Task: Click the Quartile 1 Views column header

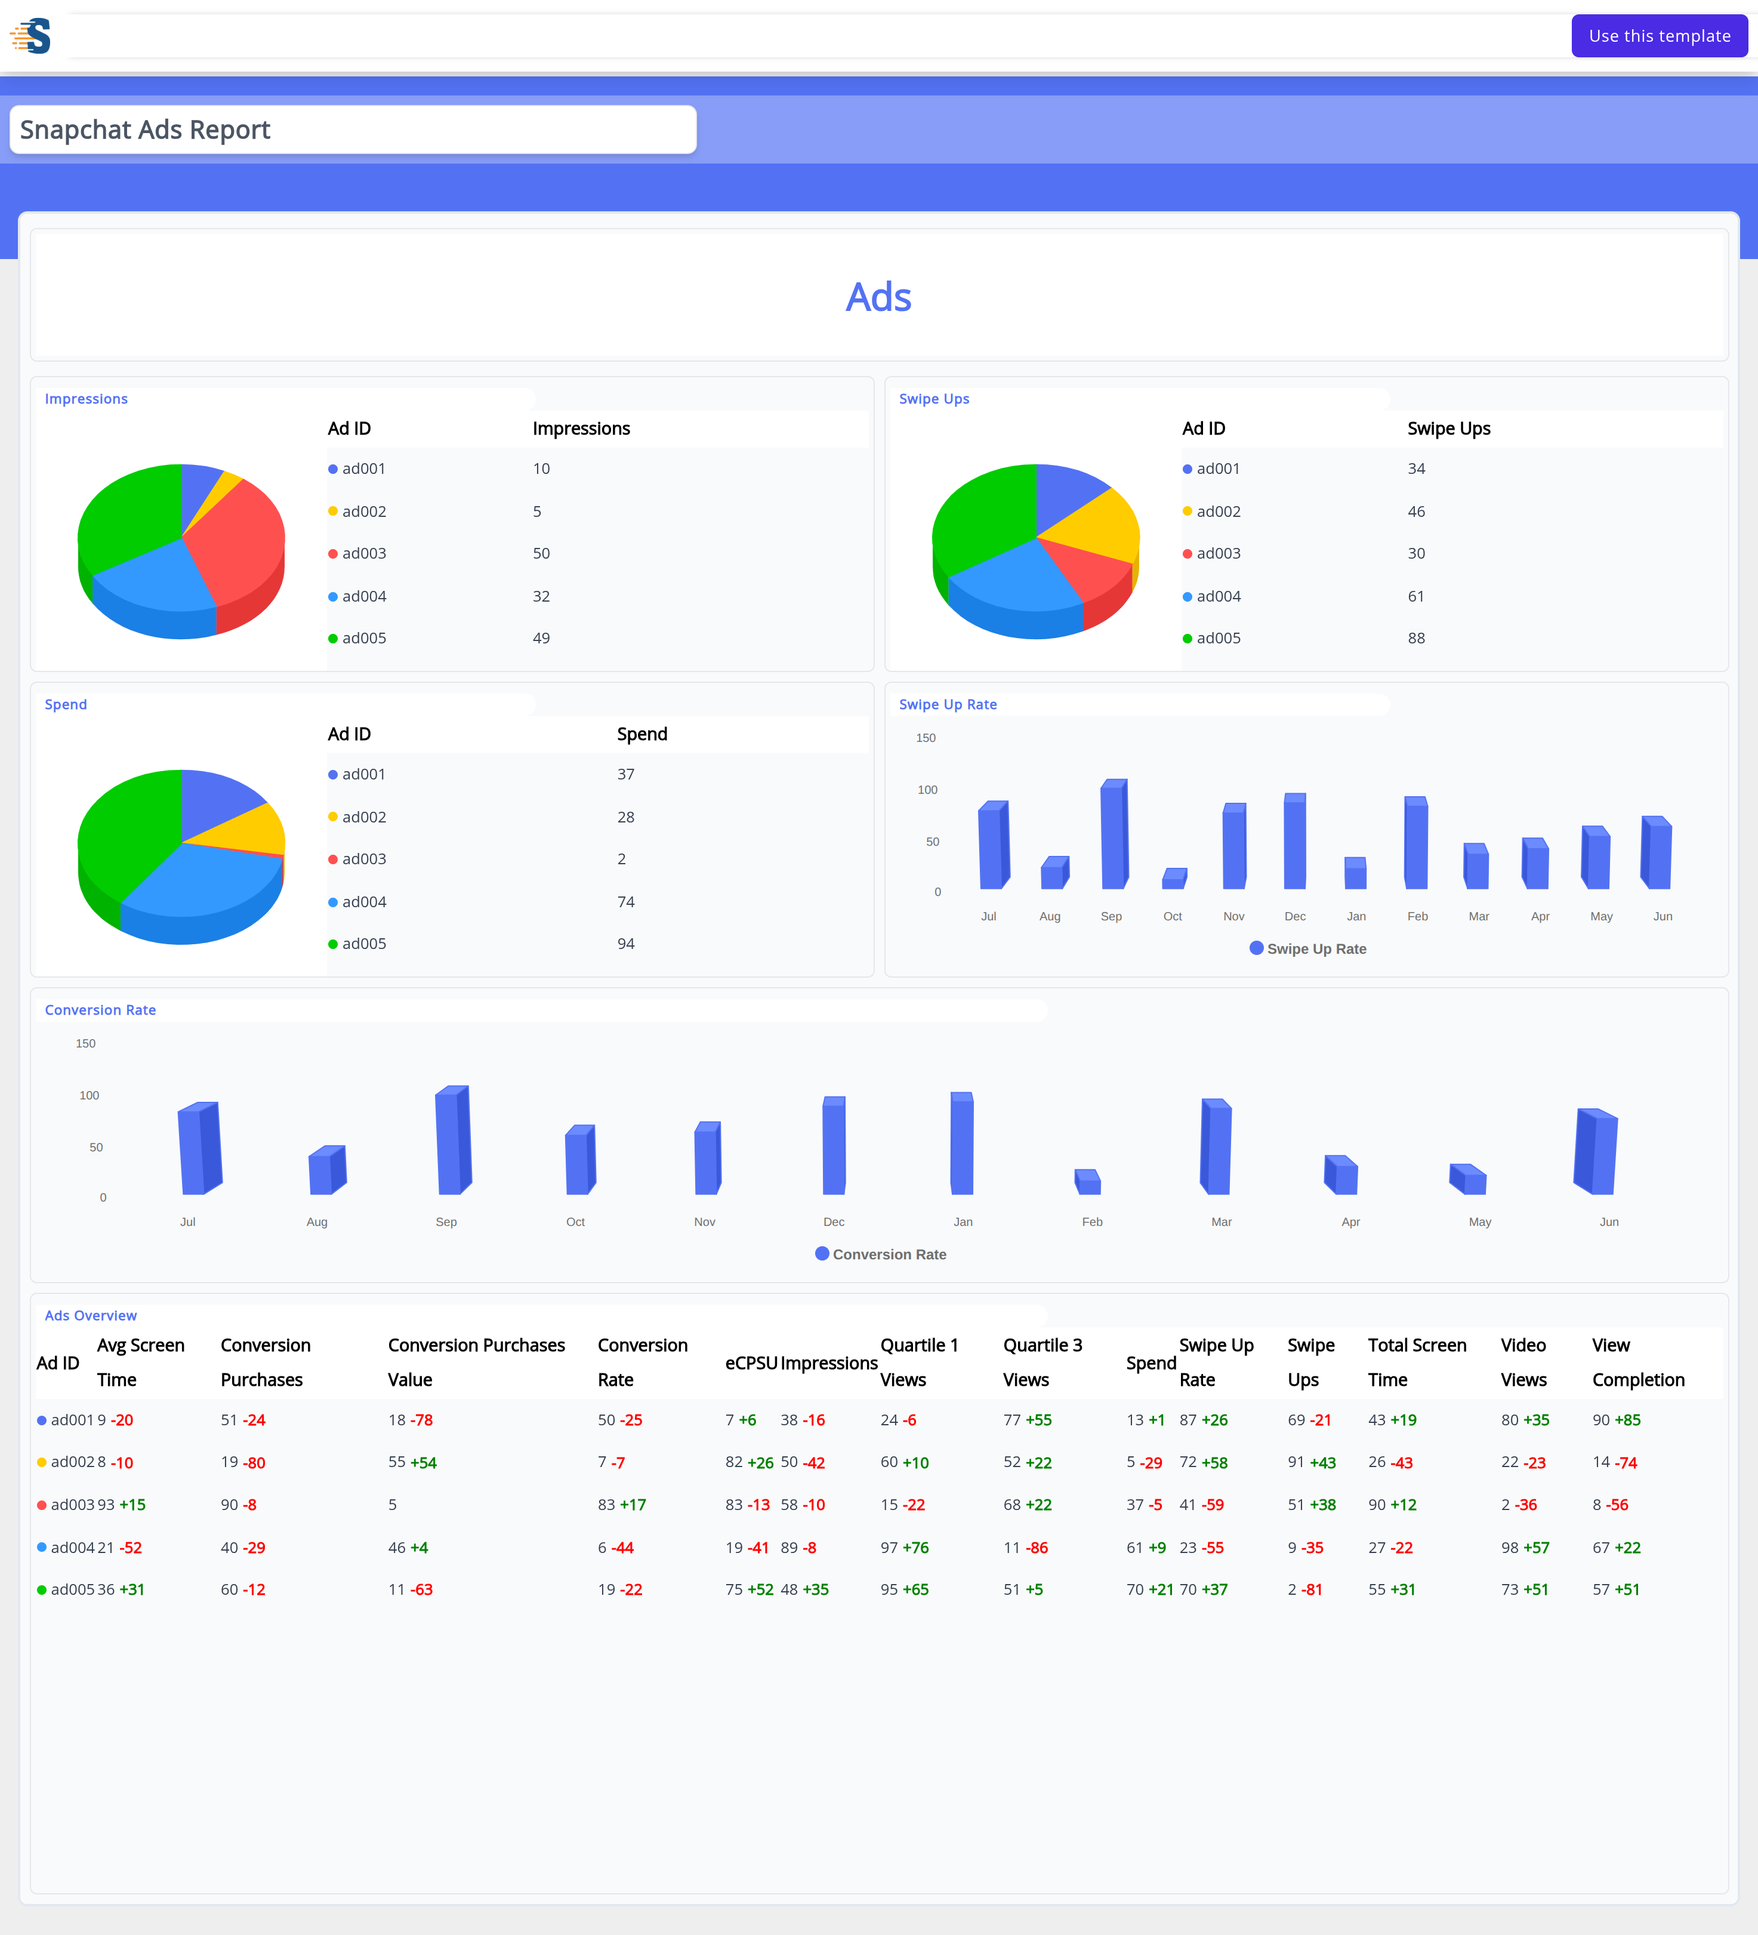Action: point(920,1363)
